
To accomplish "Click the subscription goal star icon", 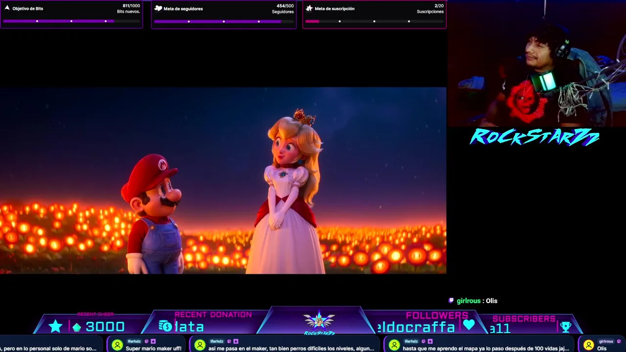I will pos(309,8).
